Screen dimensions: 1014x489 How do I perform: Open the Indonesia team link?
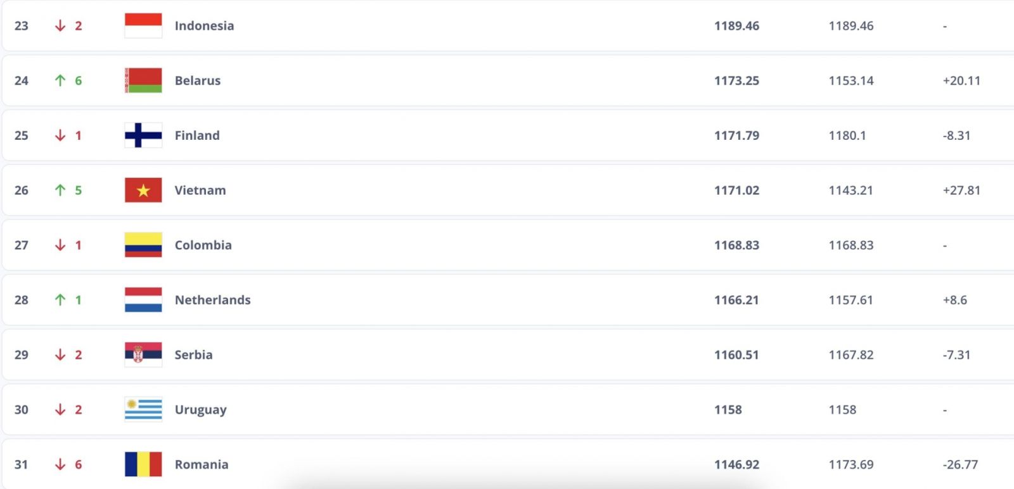click(x=205, y=26)
